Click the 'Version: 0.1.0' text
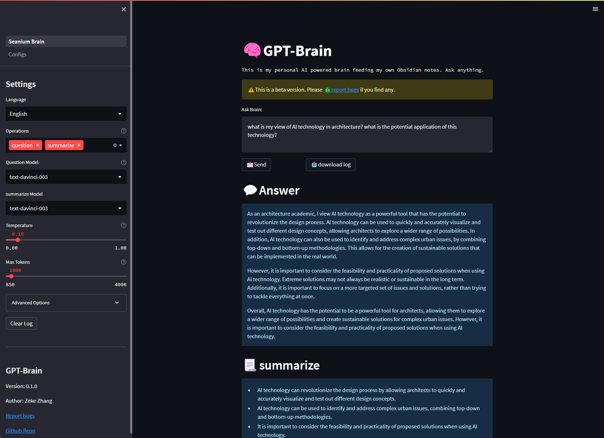 [21, 386]
